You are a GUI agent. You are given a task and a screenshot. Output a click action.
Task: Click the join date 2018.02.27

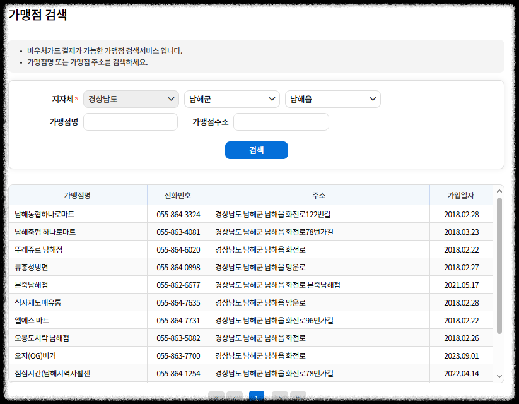point(462,268)
